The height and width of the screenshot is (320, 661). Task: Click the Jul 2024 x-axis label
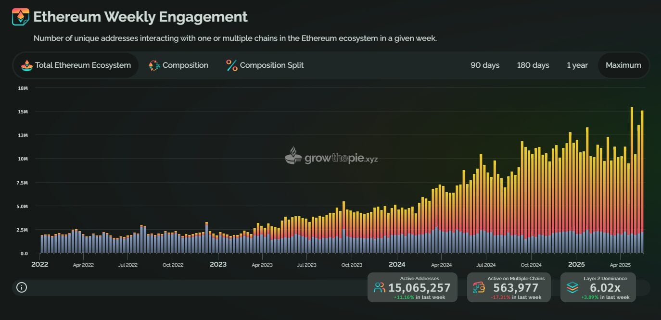point(486,265)
